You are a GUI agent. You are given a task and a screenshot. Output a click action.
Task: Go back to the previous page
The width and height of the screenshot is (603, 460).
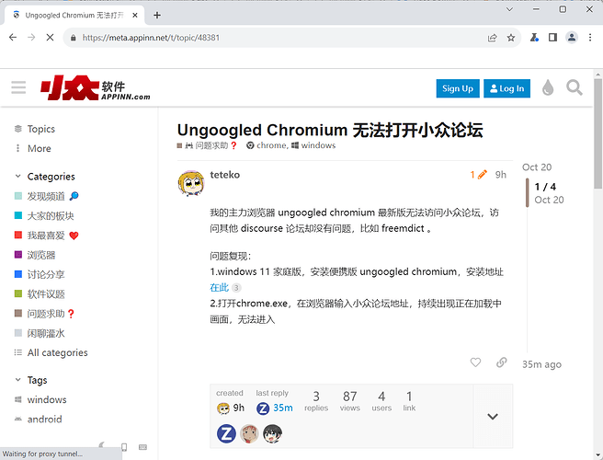(13, 38)
